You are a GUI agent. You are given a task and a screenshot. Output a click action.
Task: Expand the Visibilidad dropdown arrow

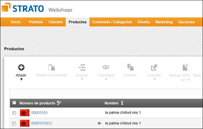coord(106,80)
